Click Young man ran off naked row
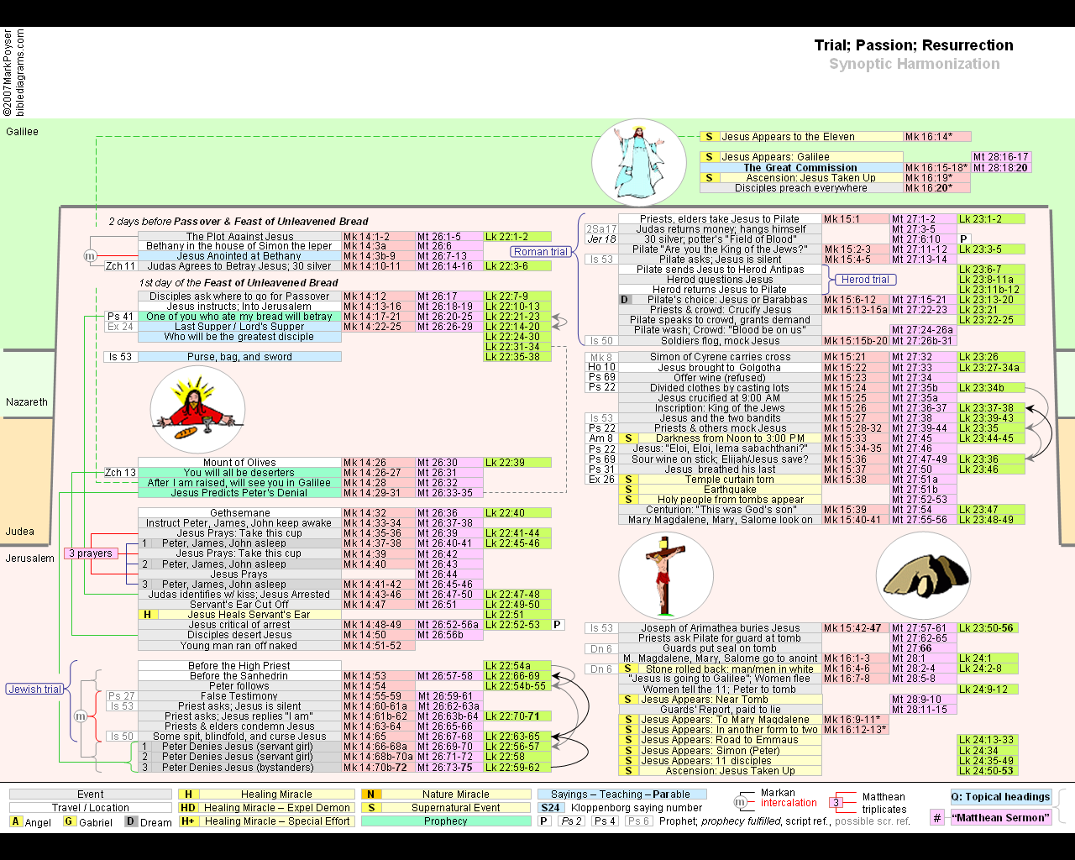Screen dimensions: 1075x860 (x=240, y=646)
